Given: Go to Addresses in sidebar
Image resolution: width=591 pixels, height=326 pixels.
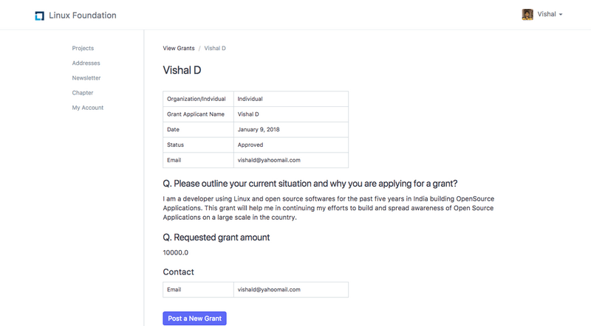Looking at the screenshot, I should point(86,63).
